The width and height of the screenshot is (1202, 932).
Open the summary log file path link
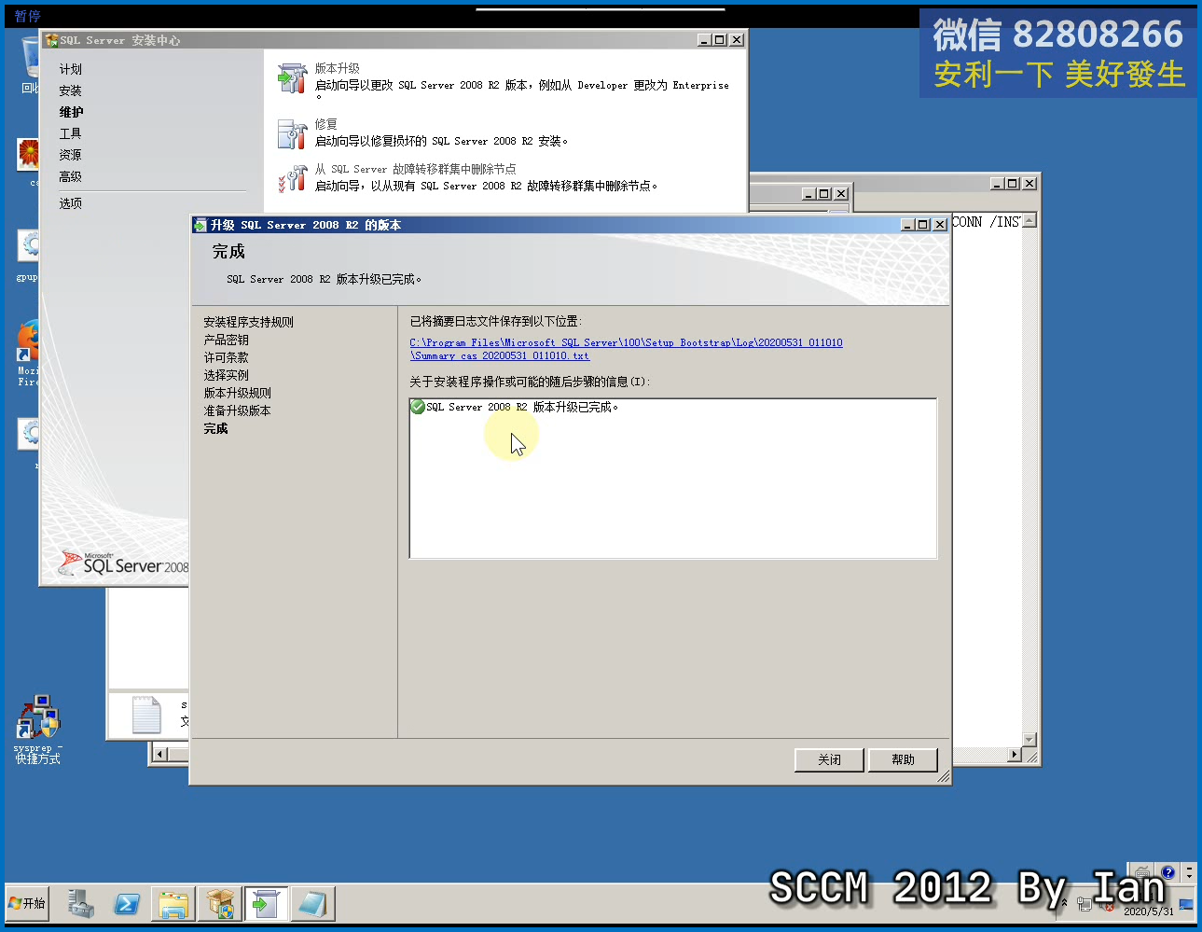626,349
